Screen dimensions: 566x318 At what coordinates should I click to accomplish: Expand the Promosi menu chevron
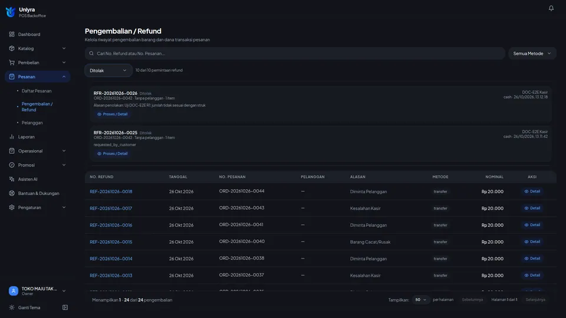click(64, 165)
